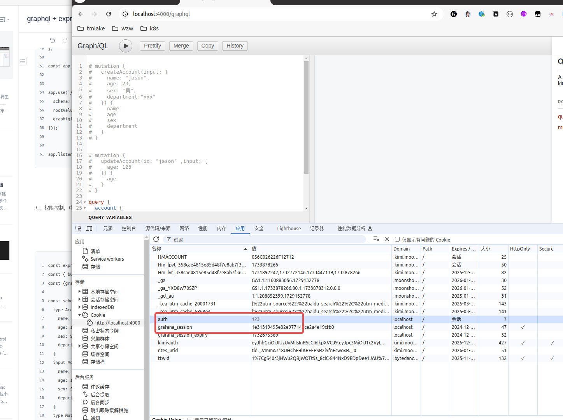Image resolution: width=563 pixels, height=420 pixels.
Task: Open the k8s bookmarks folder
Action: pyautogui.click(x=150, y=28)
